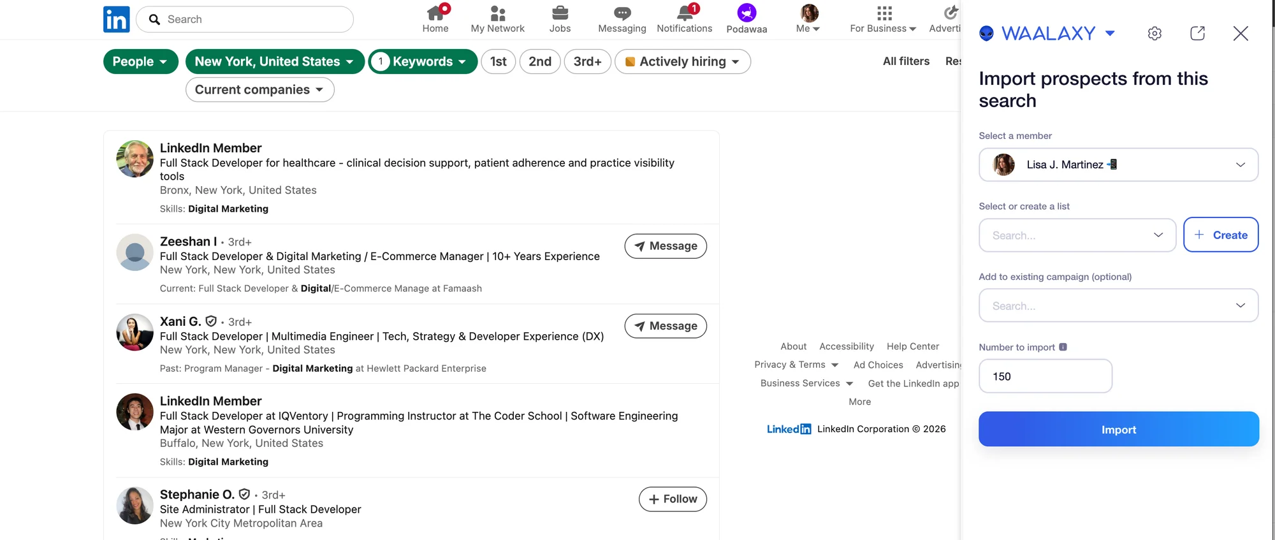Open the Messaging chat icon

622,19
